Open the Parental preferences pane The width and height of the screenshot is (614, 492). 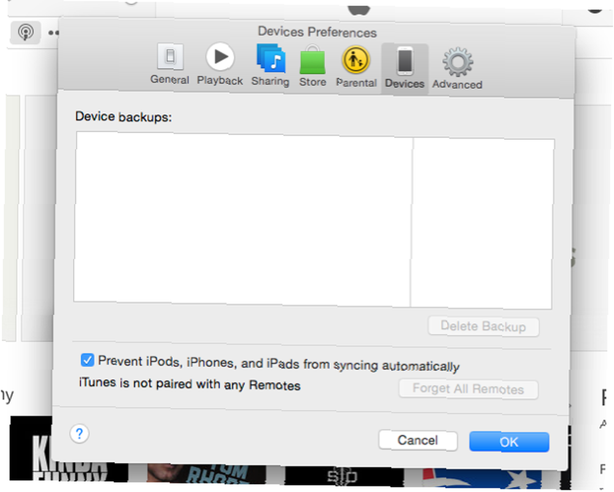pyautogui.click(x=356, y=66)
